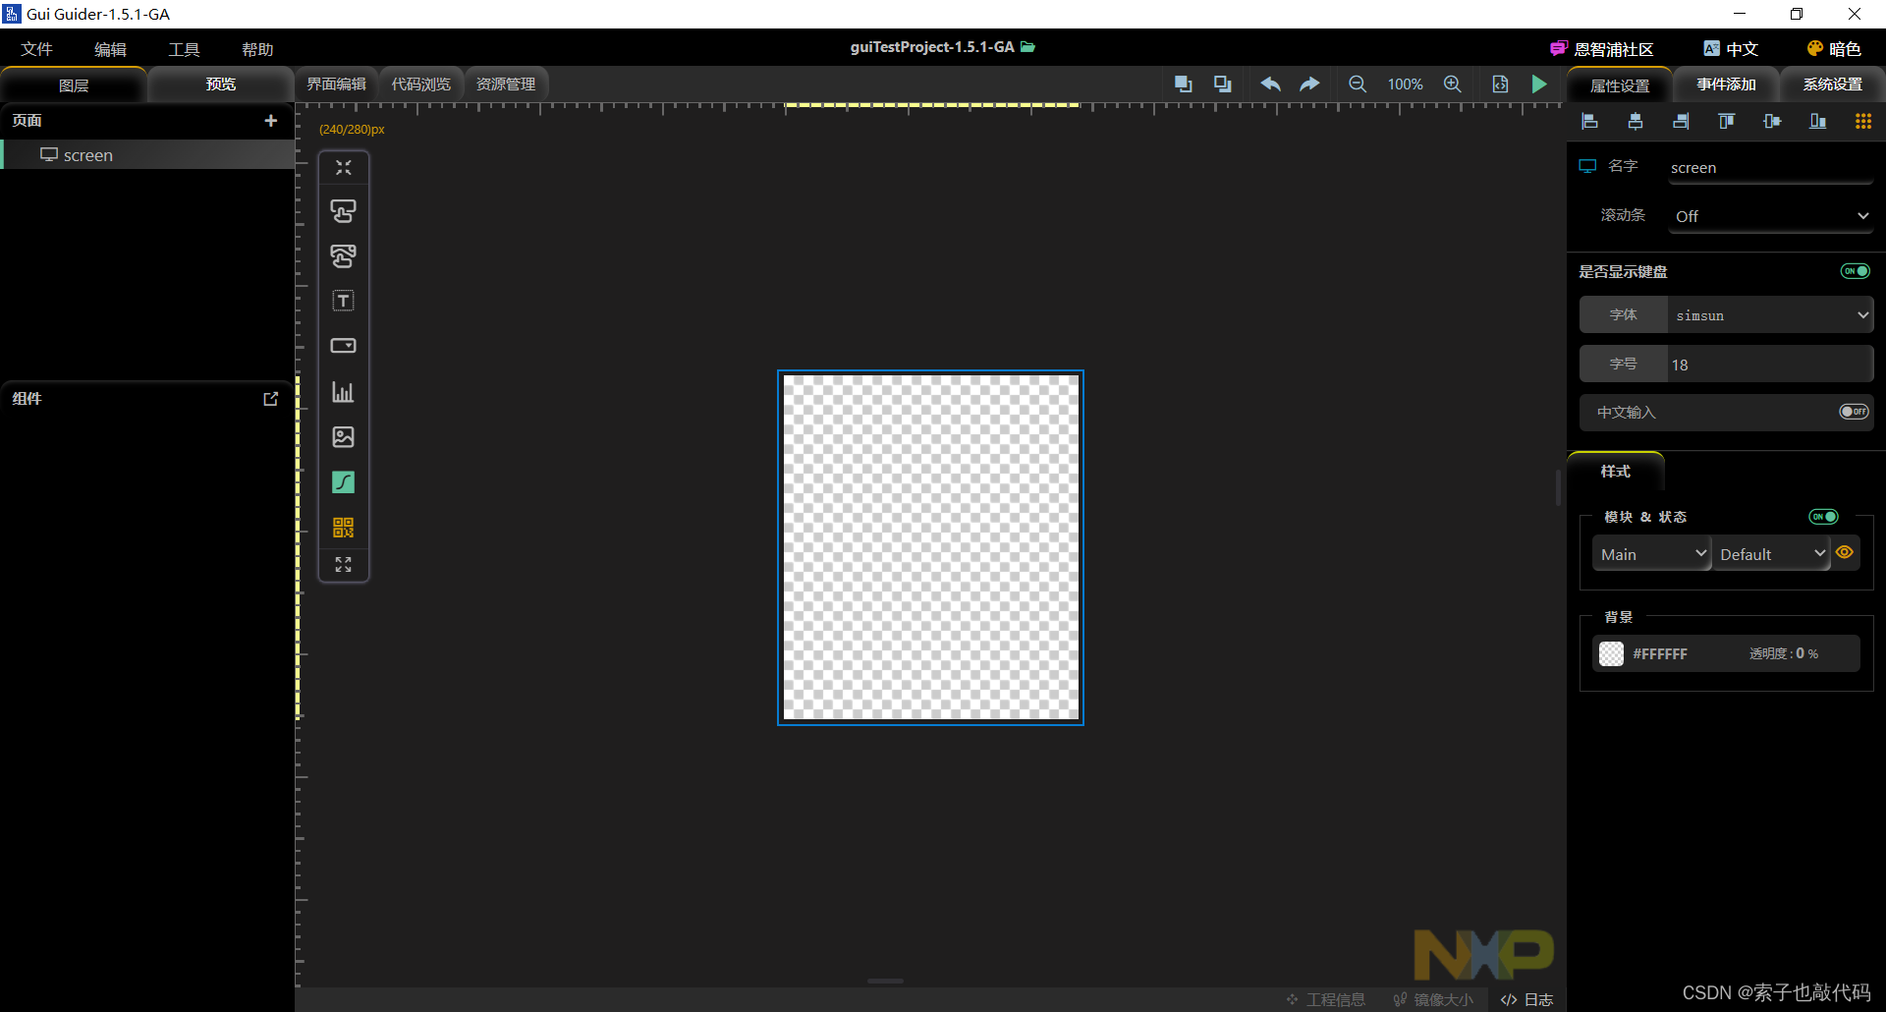Click the #FFFFFF background color swatch
The height and width of the screenshot is (1012, 1886).
pos(1612,653)
